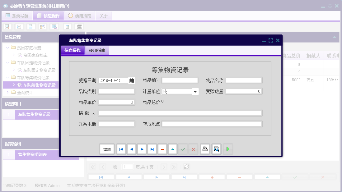
Task: Print the current 筹集物资记录
Action: [205, 149]
